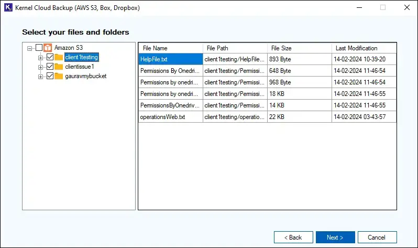Click the path cell in 14 KB row
The height and width of the screenshot is (248, 418).
point(235,105)
